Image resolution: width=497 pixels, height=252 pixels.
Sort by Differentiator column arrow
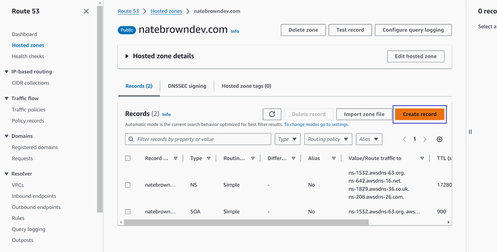coord(293,158)
